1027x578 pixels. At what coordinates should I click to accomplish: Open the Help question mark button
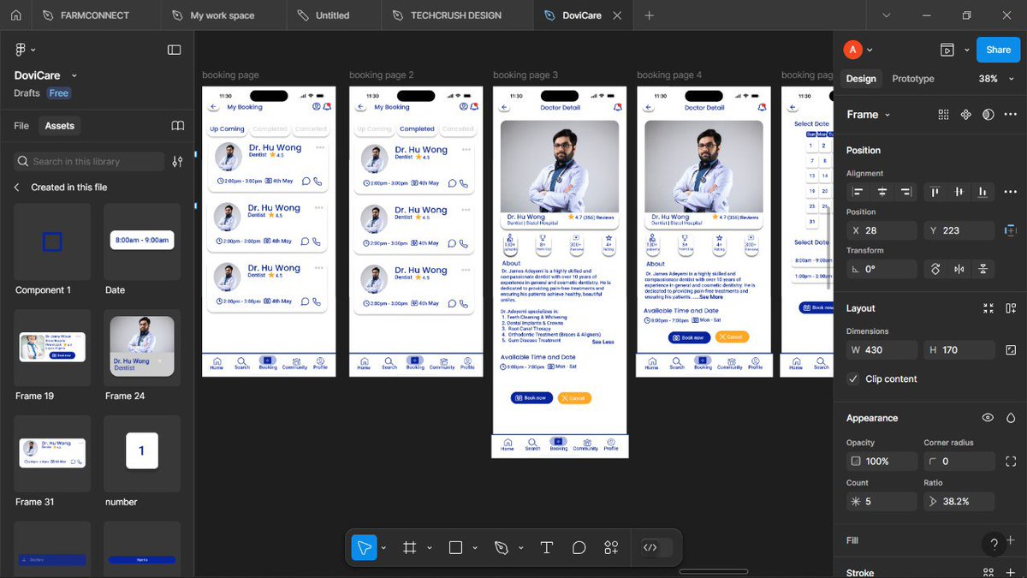tap(994, 544)
